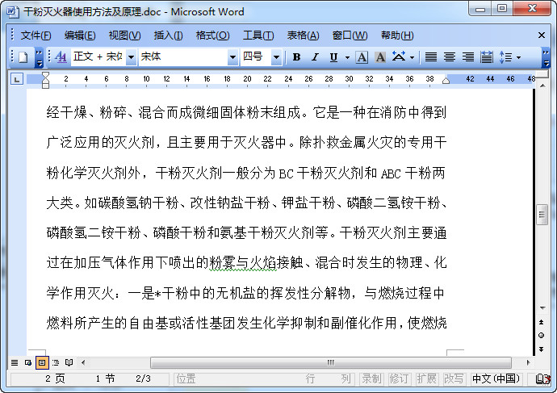The width and height of the screenshot is (557, 393).
Task: Click vertical scrollbar up arrow
Action: tap(542, 86)
